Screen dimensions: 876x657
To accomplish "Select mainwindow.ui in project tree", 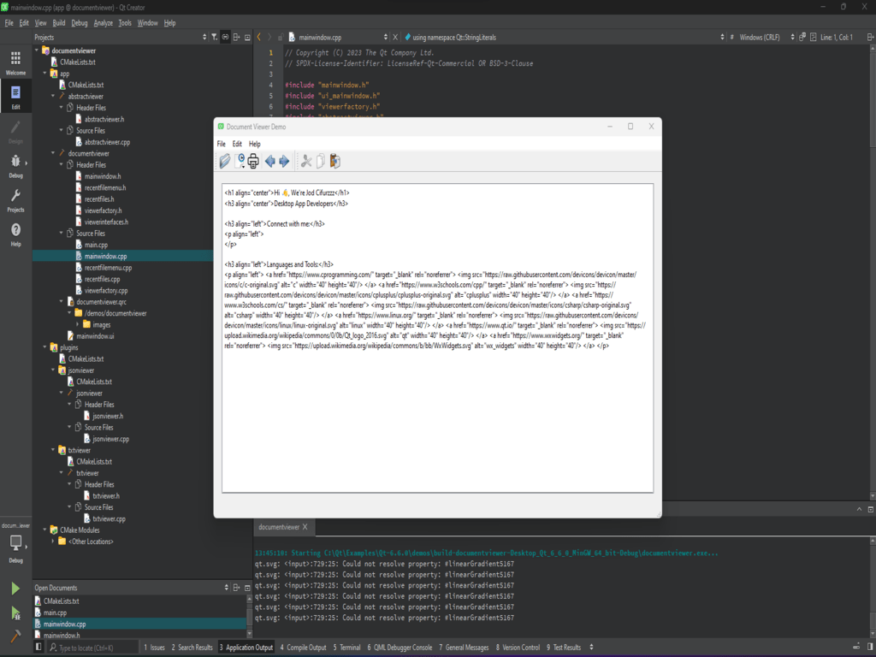I will point(95,335).
